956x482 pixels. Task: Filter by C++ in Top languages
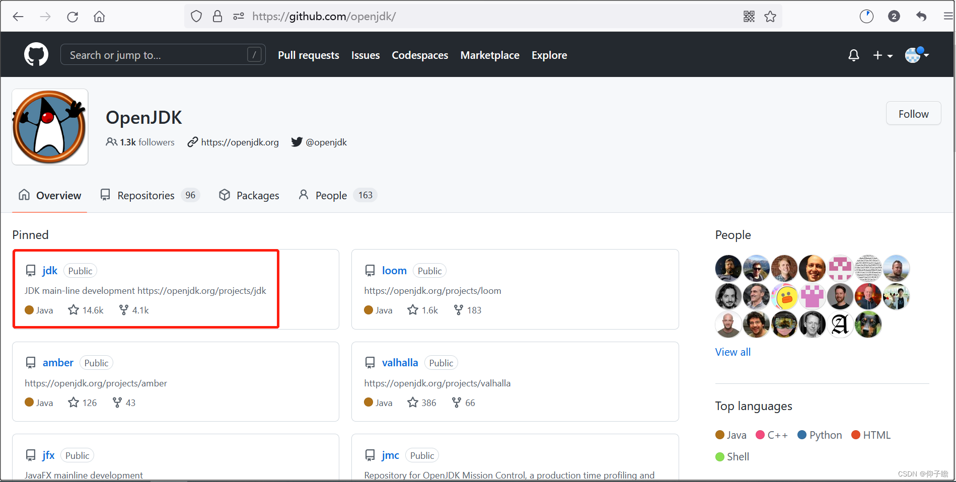click(772, 435)
